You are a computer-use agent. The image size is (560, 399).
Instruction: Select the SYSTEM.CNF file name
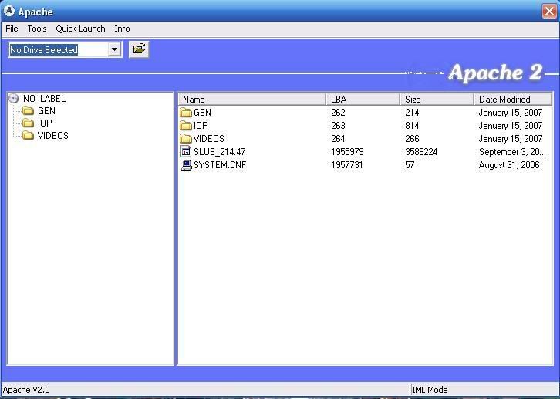coord(220,165)
